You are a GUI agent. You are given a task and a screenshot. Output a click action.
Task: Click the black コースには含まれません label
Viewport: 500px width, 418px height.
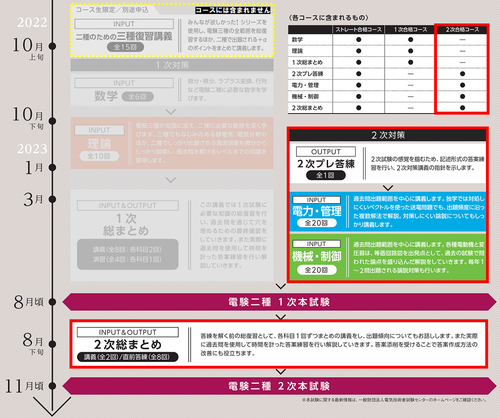tap(233, 10)
